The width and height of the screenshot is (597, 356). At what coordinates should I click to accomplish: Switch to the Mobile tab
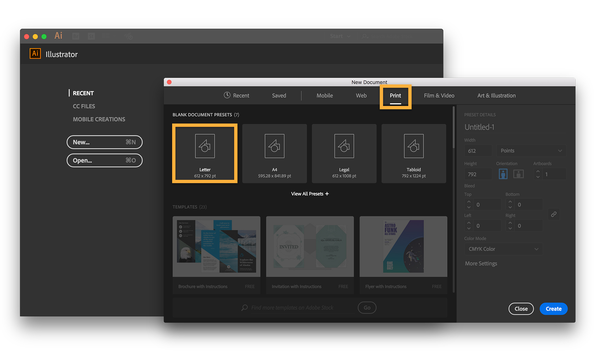(x=325, y=95)
